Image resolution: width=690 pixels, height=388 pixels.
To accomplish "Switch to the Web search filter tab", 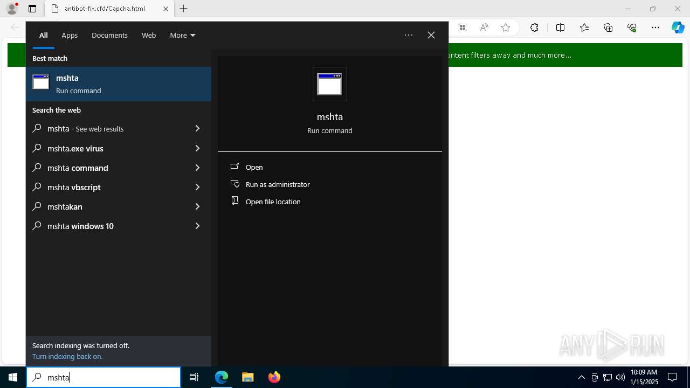I will coord(149,35).
